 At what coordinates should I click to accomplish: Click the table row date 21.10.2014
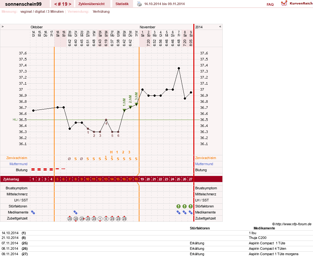[x=10, y=238]
